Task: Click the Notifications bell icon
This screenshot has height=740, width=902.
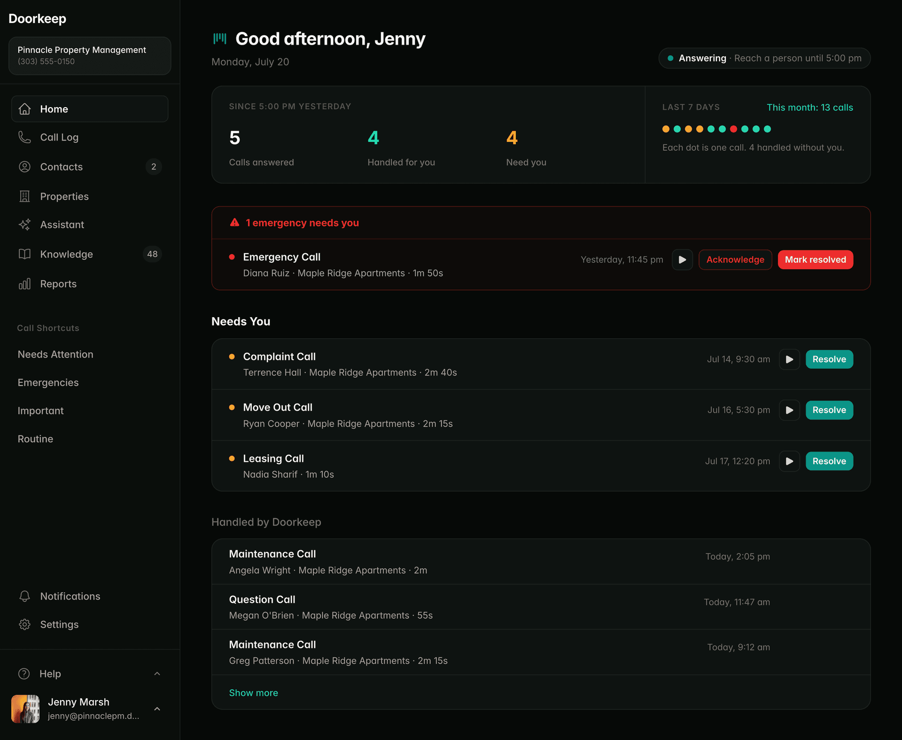Action: coord(24,596)
